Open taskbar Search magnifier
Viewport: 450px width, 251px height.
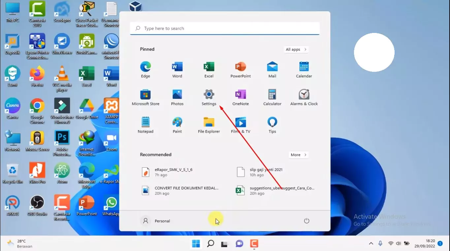coord(210,244)
